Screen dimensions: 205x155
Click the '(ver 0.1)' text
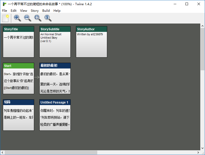tap(46, 41)
